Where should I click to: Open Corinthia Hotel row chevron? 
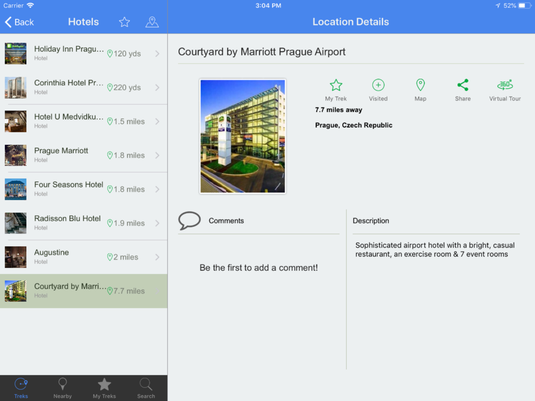(x=157, y=88)
